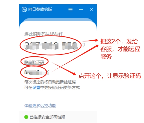Viewport: 144px width, 123px height.
Task: Click the 将此识别码告诉伙伴 label
Action: (44, 34)
